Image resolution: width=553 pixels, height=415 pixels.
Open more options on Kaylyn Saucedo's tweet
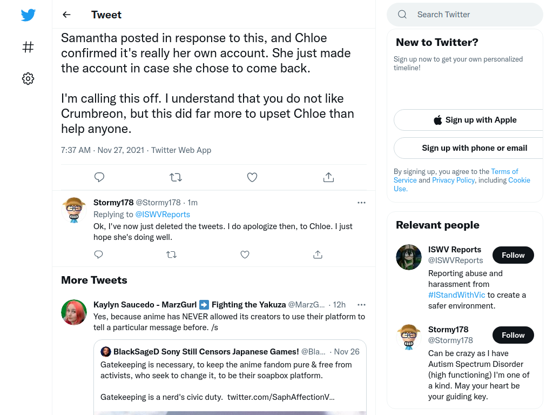point(361,305)
